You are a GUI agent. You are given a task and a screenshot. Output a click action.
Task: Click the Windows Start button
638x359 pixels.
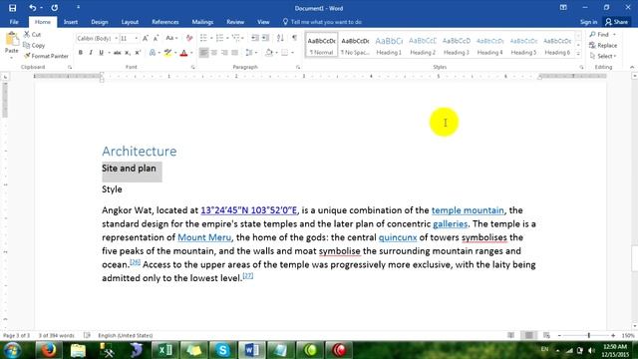coord(13,350)
